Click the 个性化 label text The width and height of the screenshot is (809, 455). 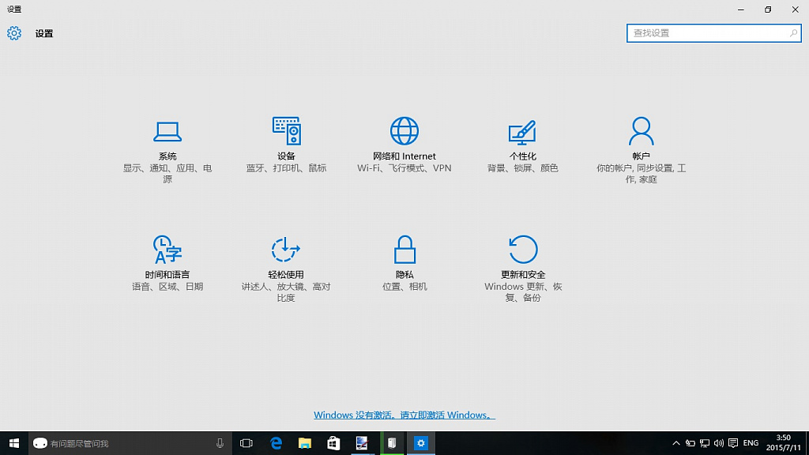(523, 156)
